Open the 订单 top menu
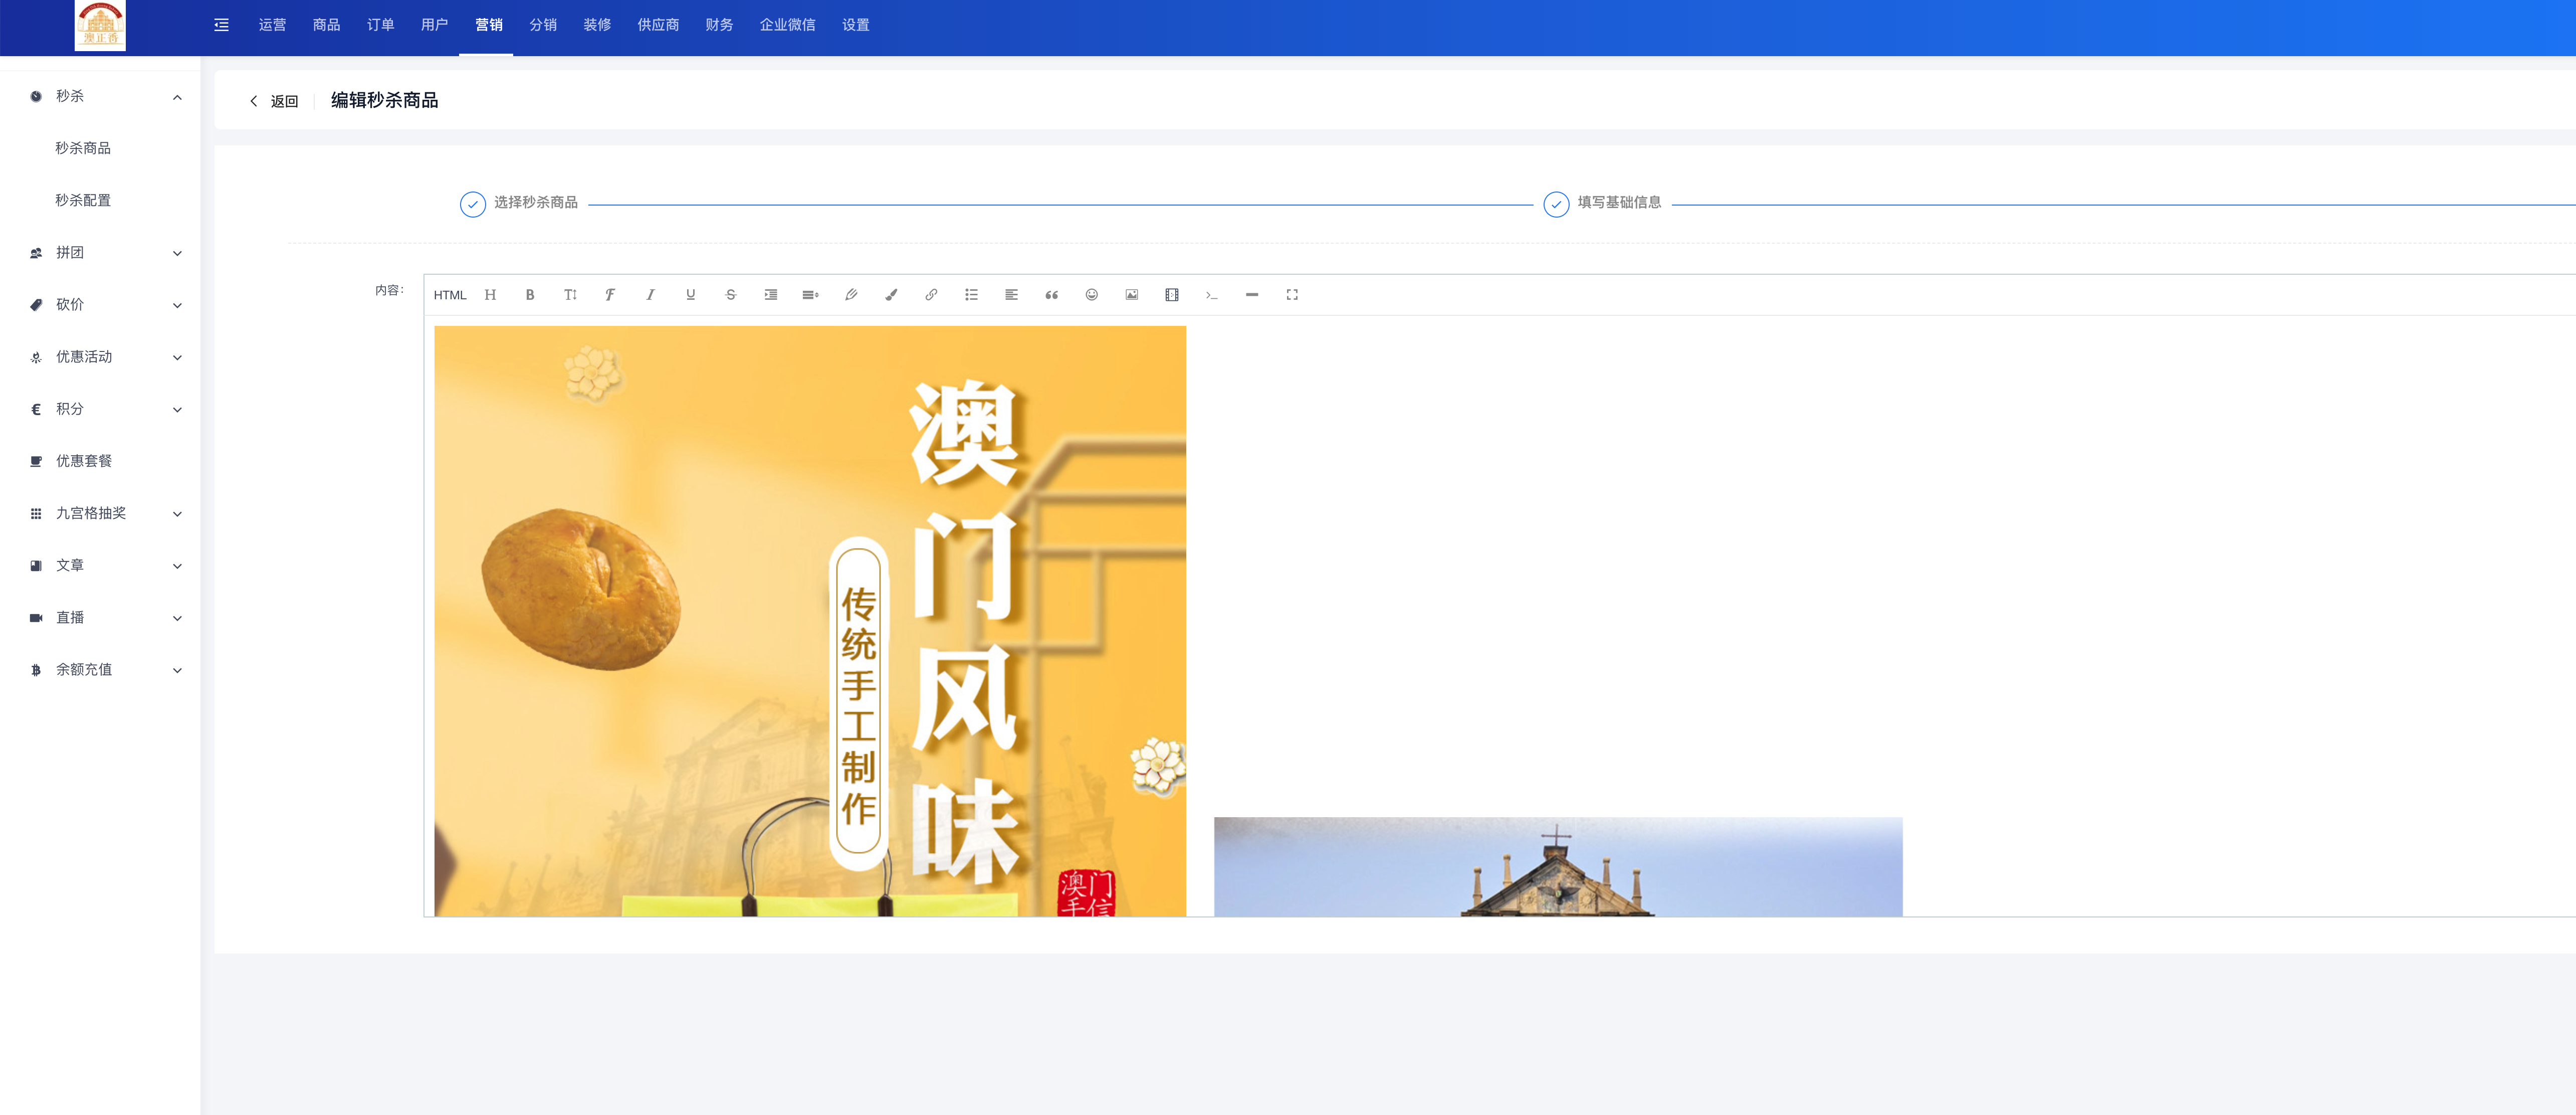 pos(380,25)
